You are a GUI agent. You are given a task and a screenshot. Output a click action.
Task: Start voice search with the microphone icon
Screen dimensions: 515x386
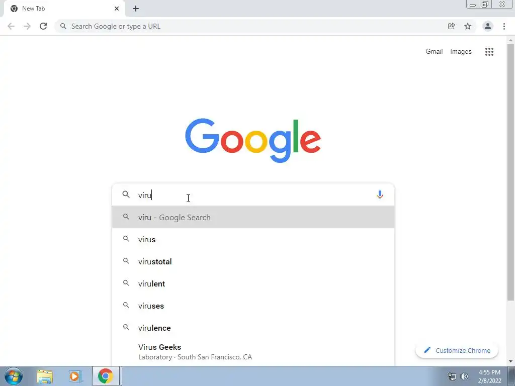(380, 195)
